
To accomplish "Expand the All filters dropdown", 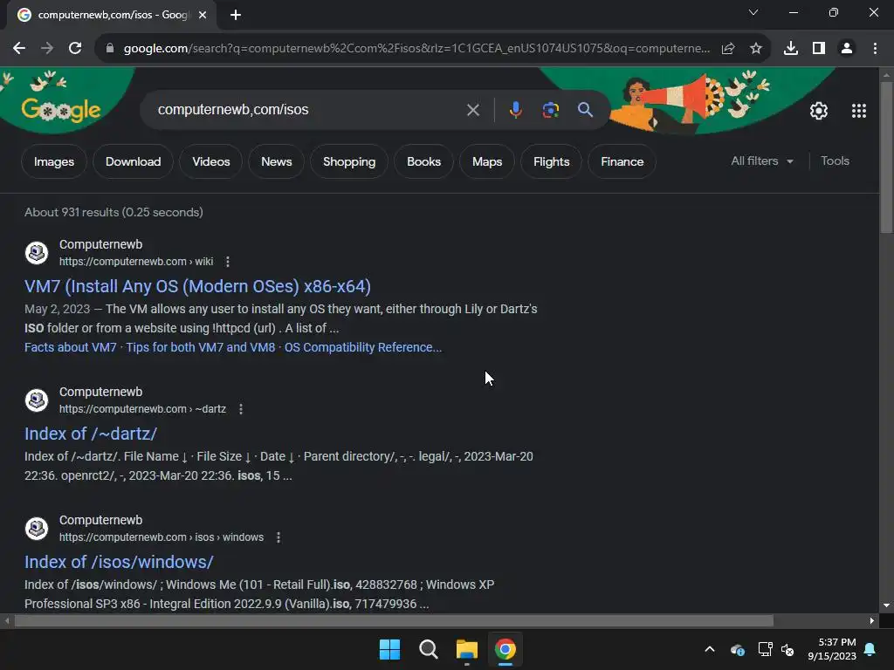I will click(762, 161).
